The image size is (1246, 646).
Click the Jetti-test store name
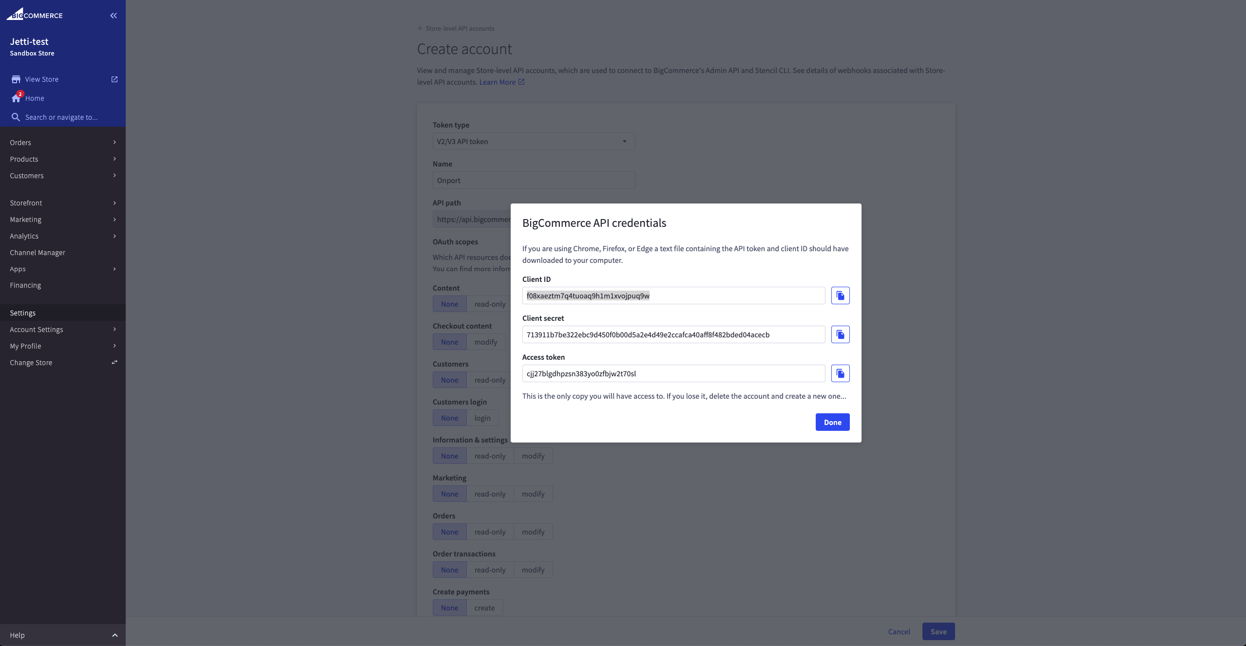point(29,41)
